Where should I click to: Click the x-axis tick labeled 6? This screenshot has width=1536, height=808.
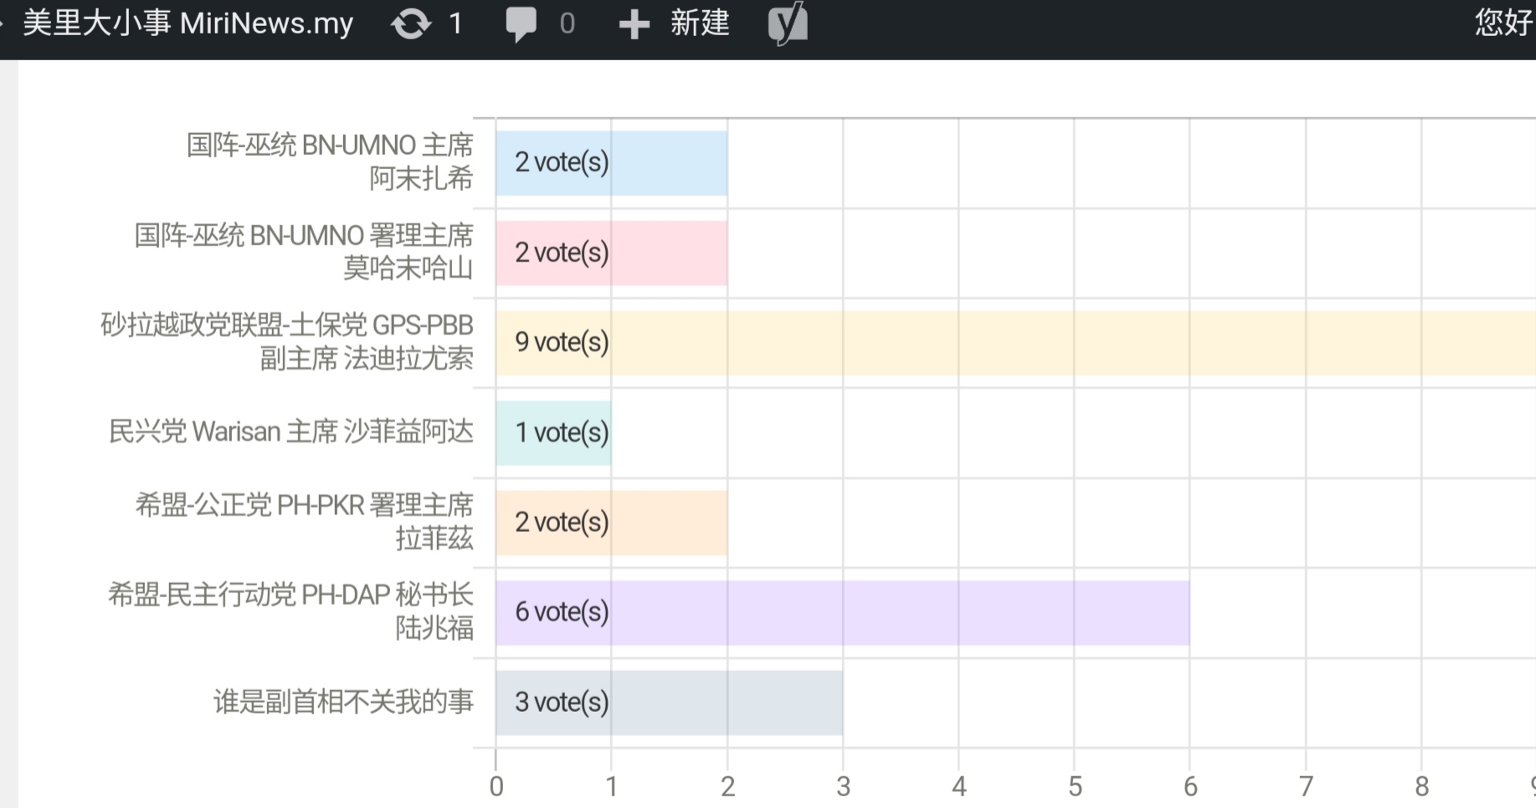[x=1189, y=786]
